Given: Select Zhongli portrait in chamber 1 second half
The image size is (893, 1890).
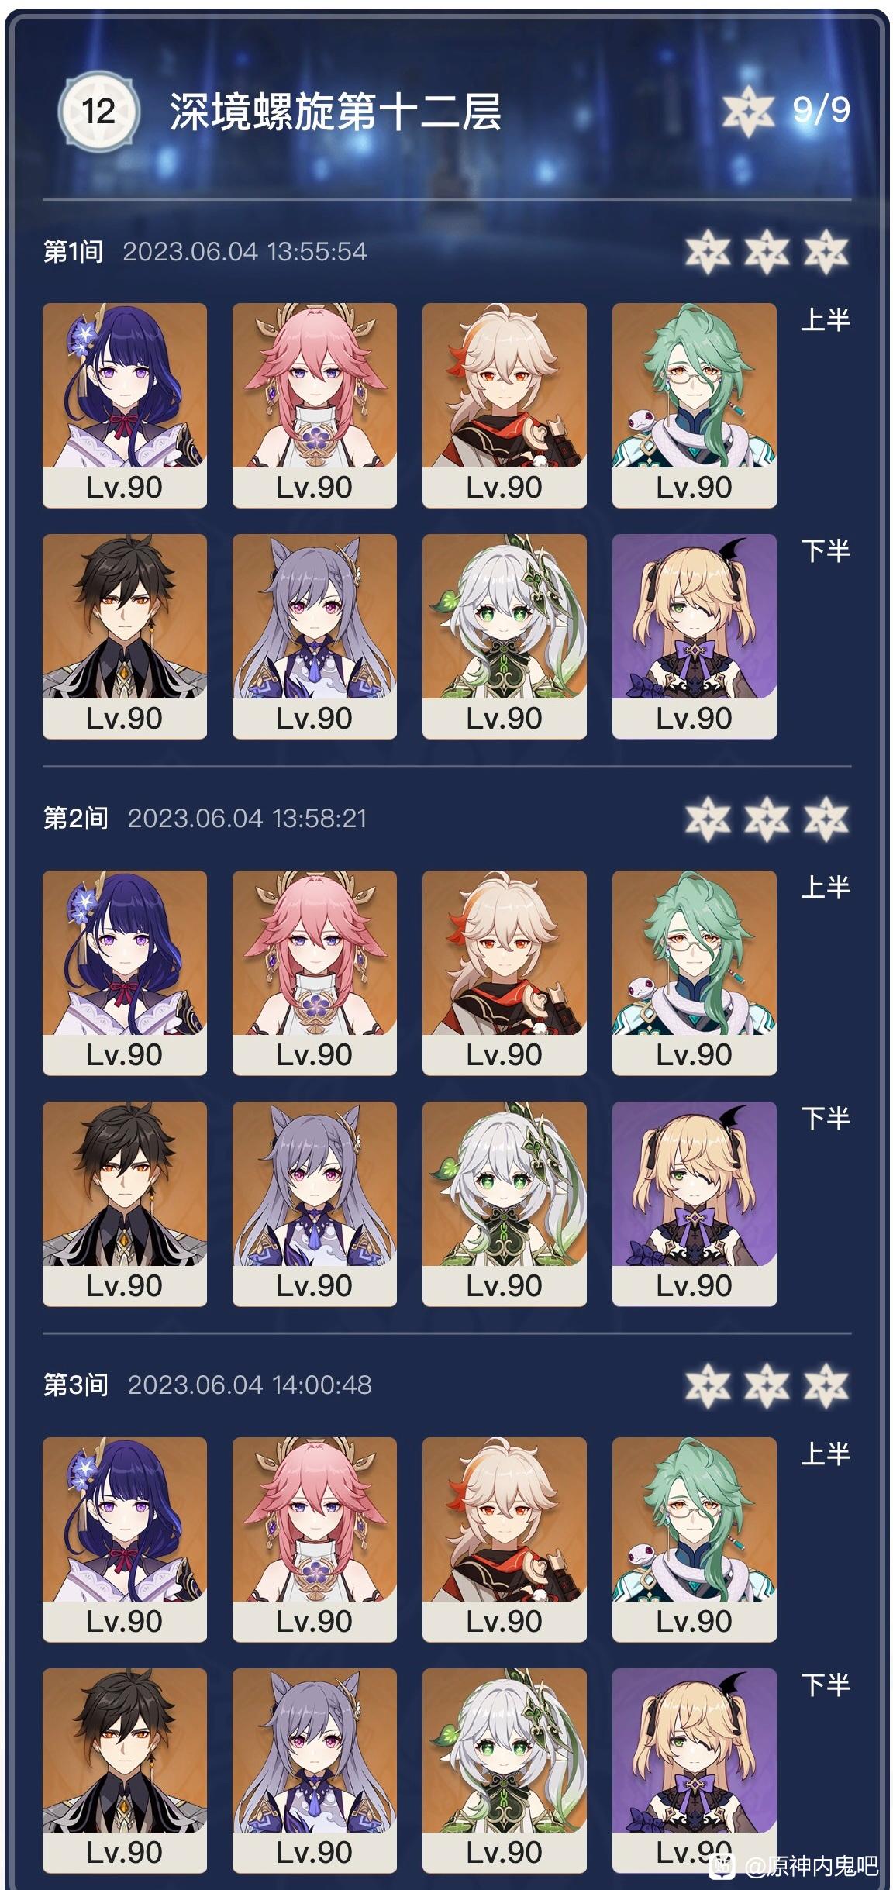Looking at the screenshot, I should coord(125,636).
